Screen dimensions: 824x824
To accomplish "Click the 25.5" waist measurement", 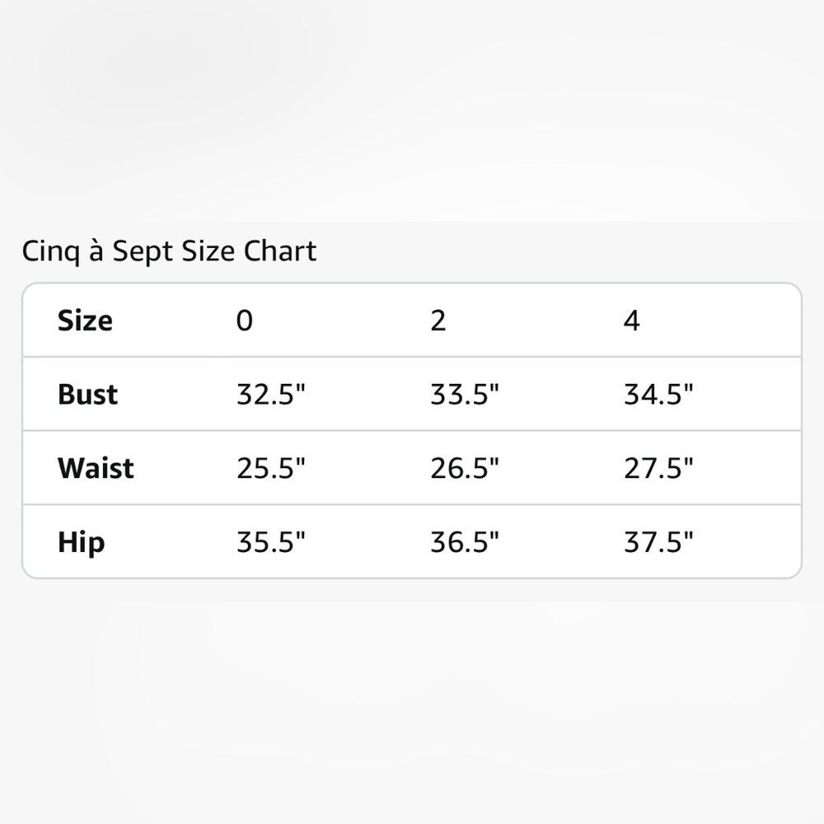I will tap(270, 468).
